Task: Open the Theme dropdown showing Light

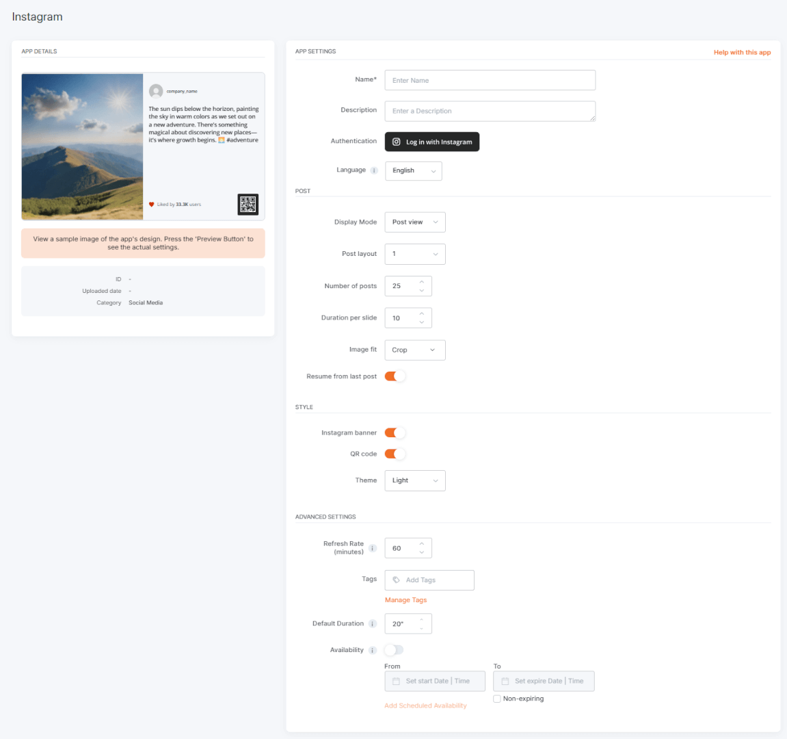Action: coord(414,480)
